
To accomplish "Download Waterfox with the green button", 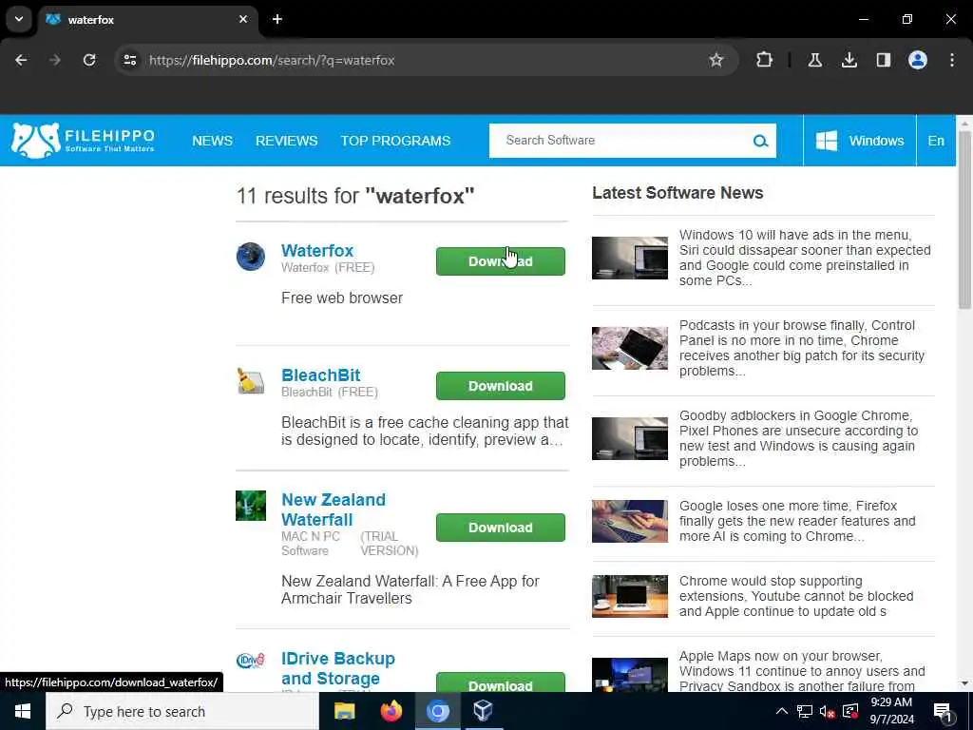I will pyautogui.click(x=500, y=261).
